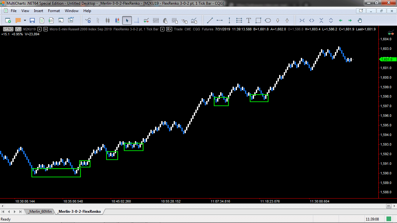Select the _Merlin-3-0-2-FlexRenko tab
Image resolution: width=397 pixels, height=223 pixels.
[79, 212]
